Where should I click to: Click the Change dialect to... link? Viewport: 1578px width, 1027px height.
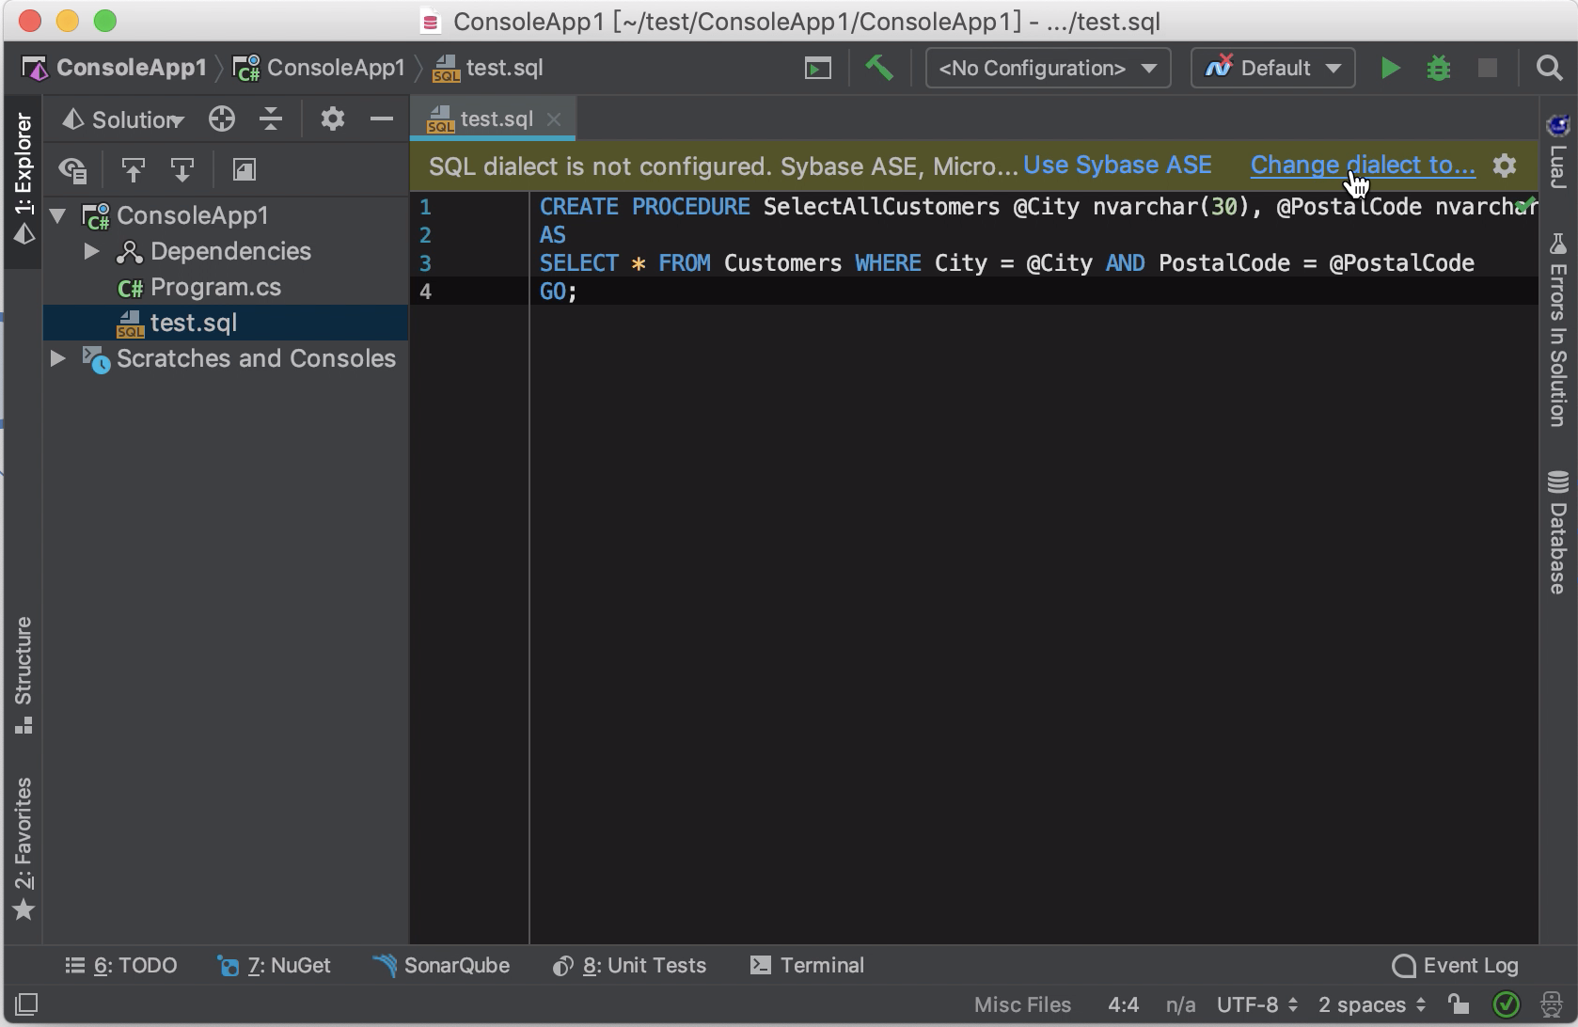(1363, 166)
